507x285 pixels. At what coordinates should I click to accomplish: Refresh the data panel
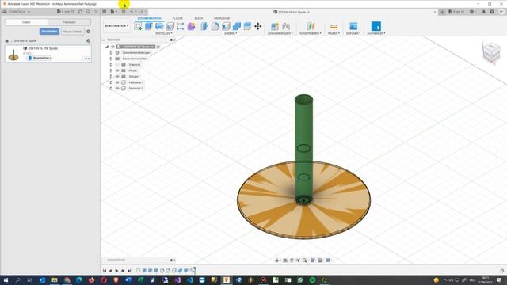80,12
